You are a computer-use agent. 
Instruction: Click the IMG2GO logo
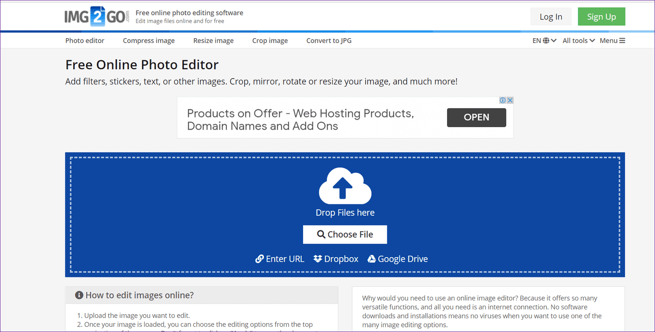[97, 16]
